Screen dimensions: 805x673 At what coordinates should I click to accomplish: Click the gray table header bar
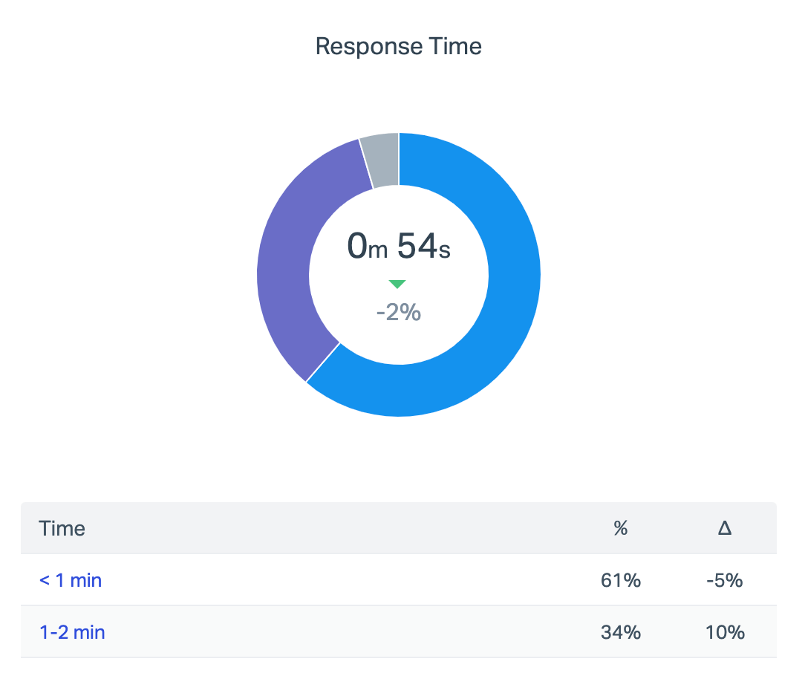(334, 528)
